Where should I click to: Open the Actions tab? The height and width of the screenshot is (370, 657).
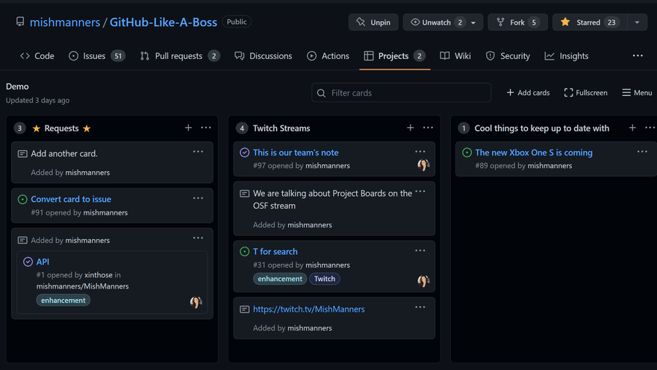(328, 56)
